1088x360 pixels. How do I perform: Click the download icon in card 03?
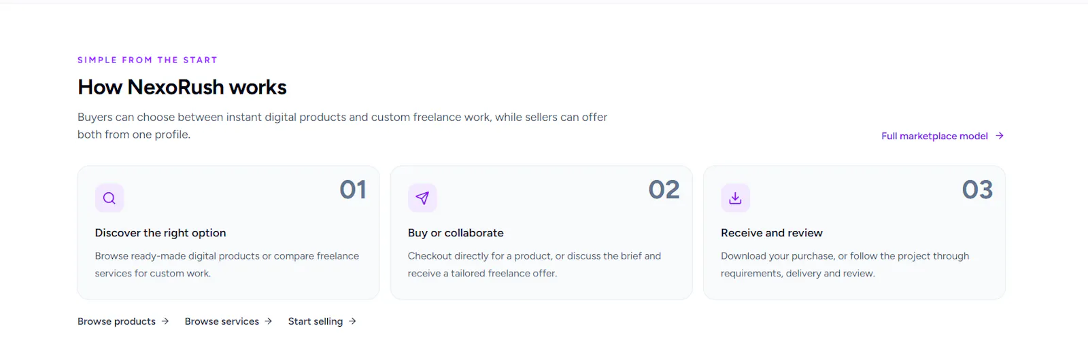pos(735,198)
